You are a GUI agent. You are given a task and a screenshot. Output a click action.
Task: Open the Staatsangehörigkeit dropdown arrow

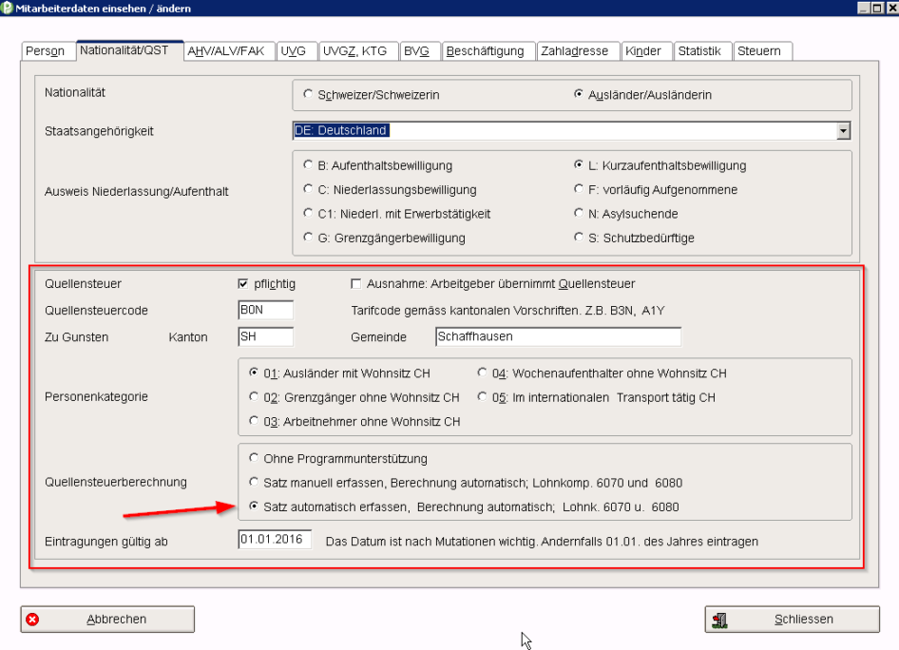pyautogui.click(x=843, y=130)
